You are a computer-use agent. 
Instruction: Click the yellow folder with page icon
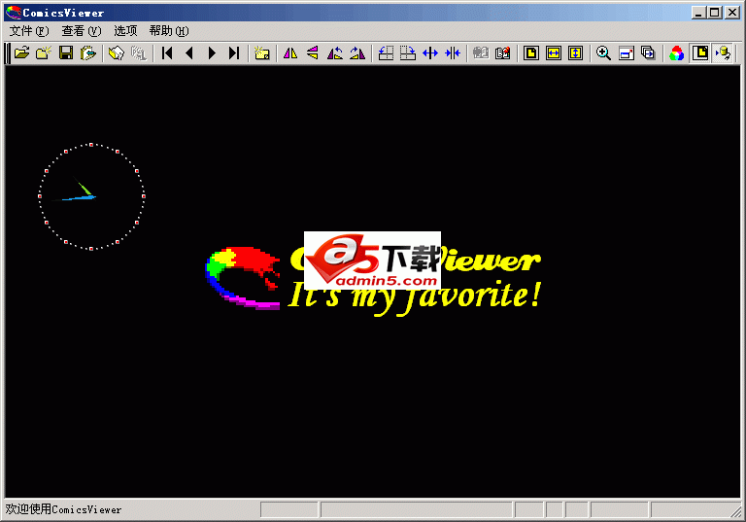[117, 52]
